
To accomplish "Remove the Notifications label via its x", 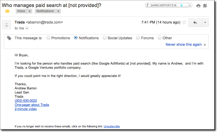I will pos(58,11).
